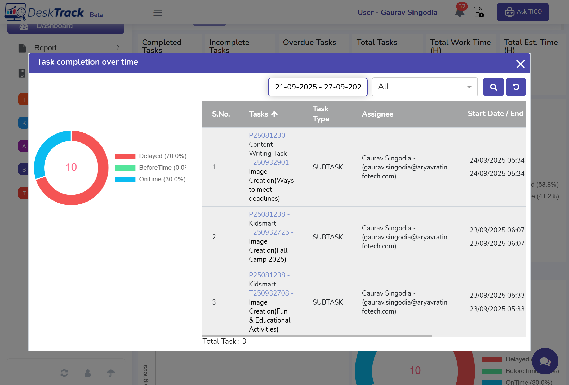Click the search magnifier button

[493, 87]
